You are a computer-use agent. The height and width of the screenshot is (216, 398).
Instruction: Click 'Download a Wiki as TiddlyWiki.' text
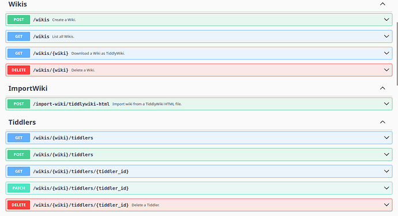98,53
